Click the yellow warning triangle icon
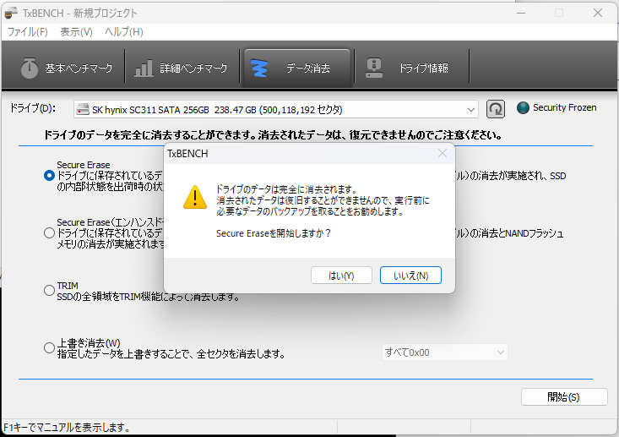The height and width of the screenshot is (437, 619). click(196, 198)
